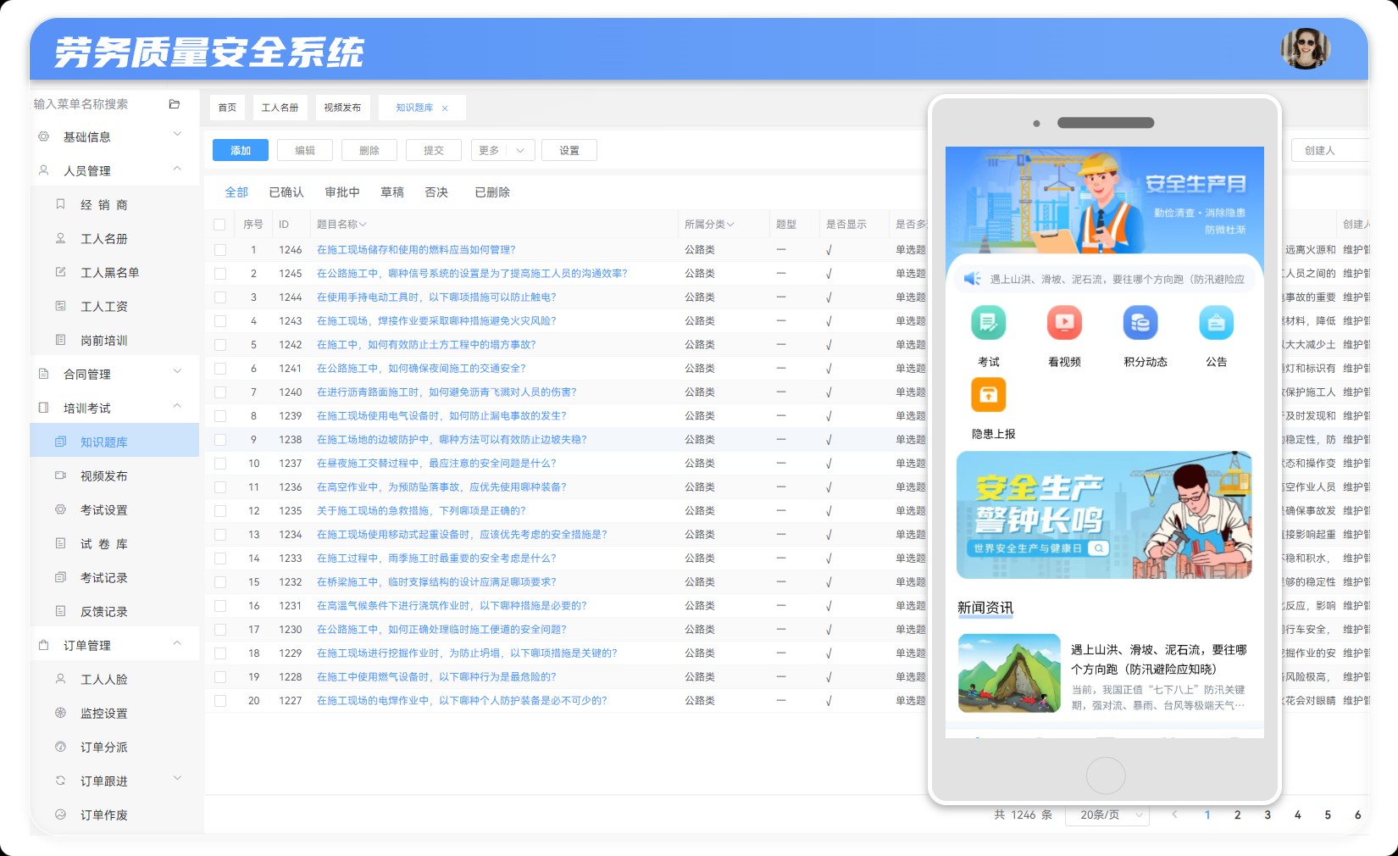Check the checkbox on row ID 1238
Viewport: 1398px width, 856px height.
221,439
